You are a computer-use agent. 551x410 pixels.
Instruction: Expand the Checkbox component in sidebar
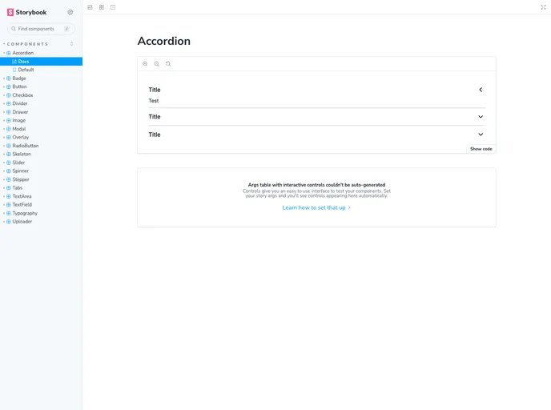click(22, 95)
